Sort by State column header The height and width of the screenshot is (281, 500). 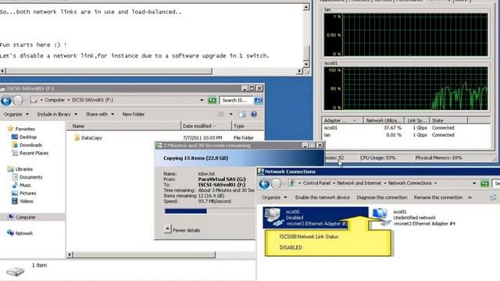[x=448, y=120]
